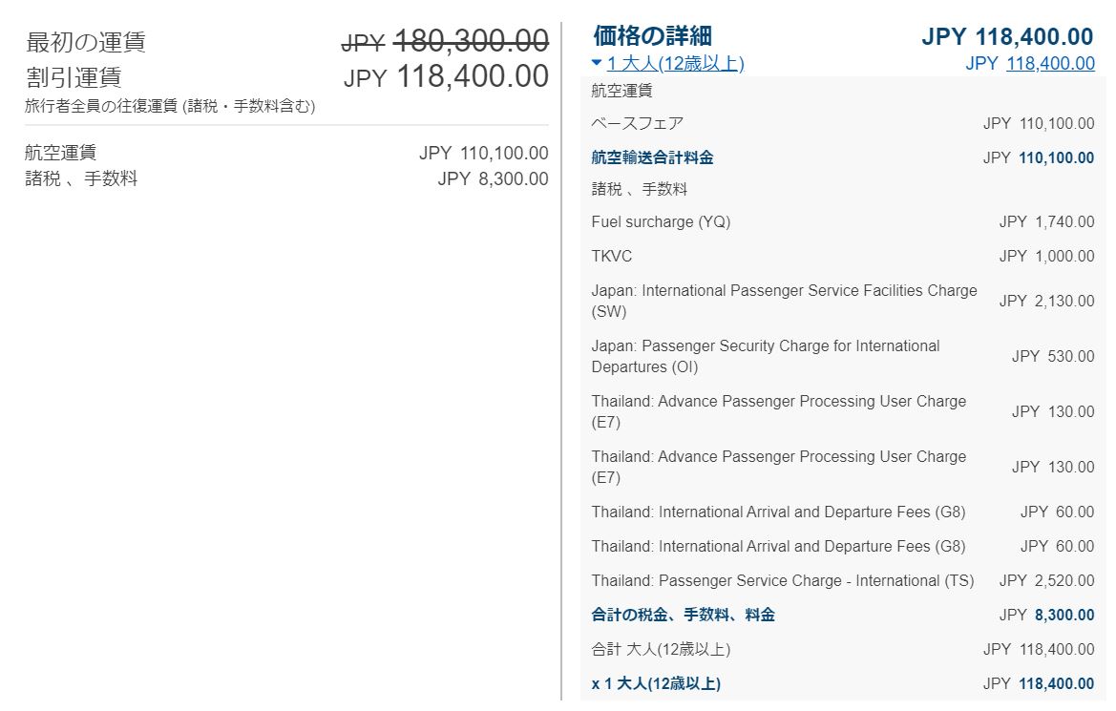Click the 最初の運賃 label
The image size is (1116, 711).
click(85, 42)
